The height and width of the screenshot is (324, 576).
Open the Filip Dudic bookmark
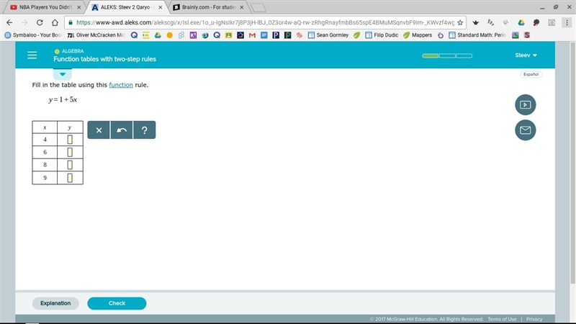pyautogui.click(x=382, y=35)
